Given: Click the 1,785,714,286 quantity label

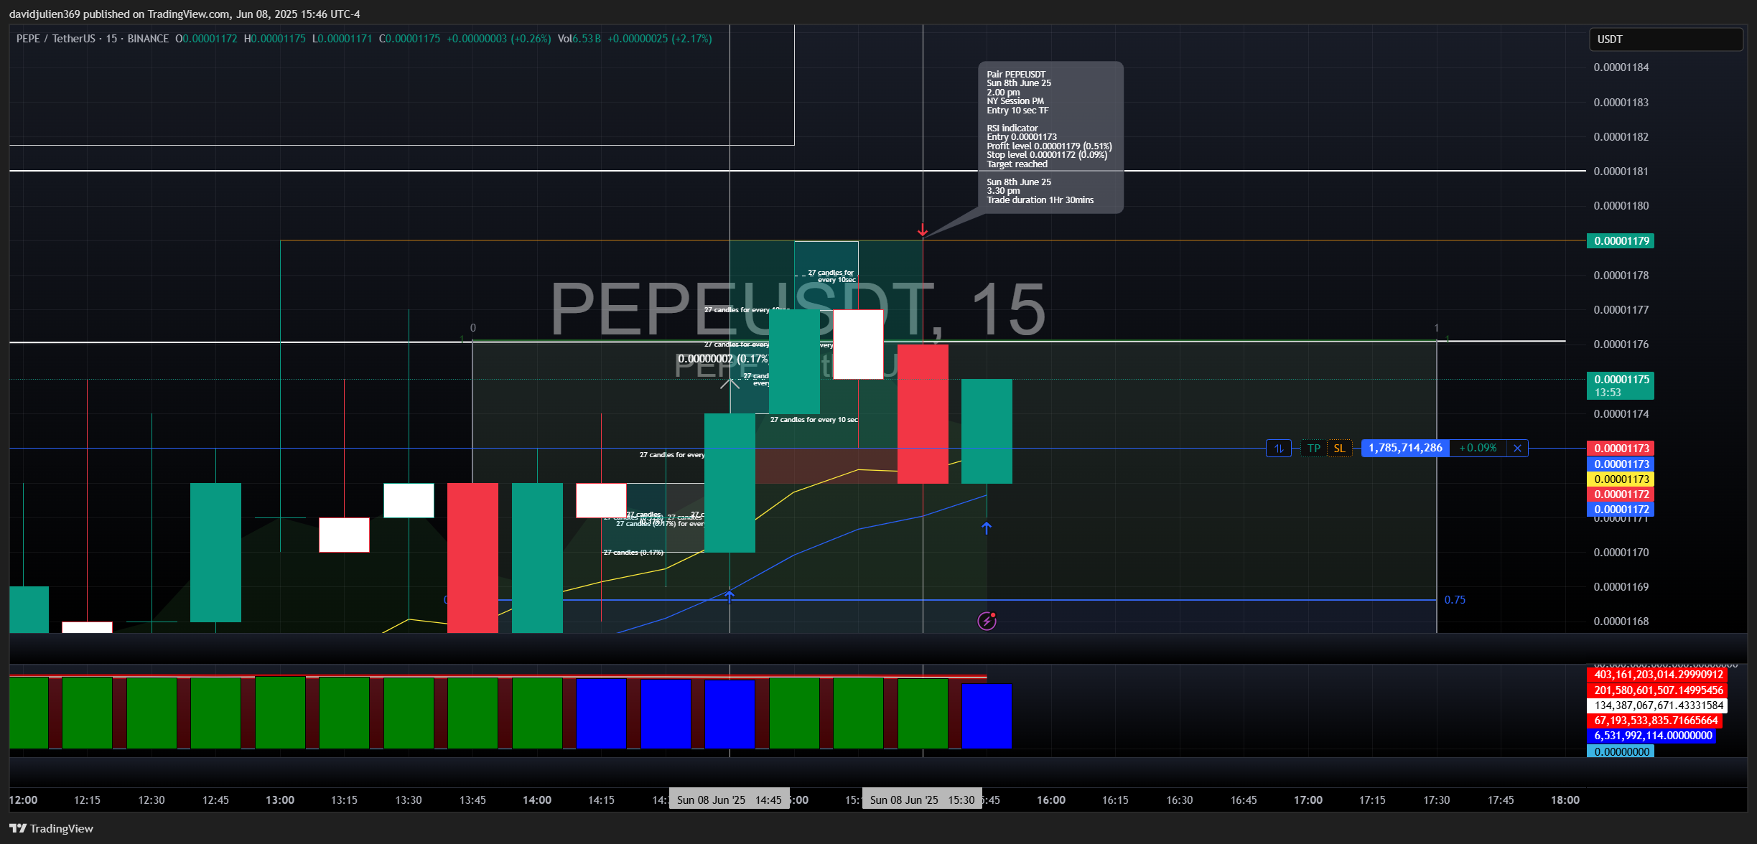Looking at the screenshot, I should coord(1405,449).
